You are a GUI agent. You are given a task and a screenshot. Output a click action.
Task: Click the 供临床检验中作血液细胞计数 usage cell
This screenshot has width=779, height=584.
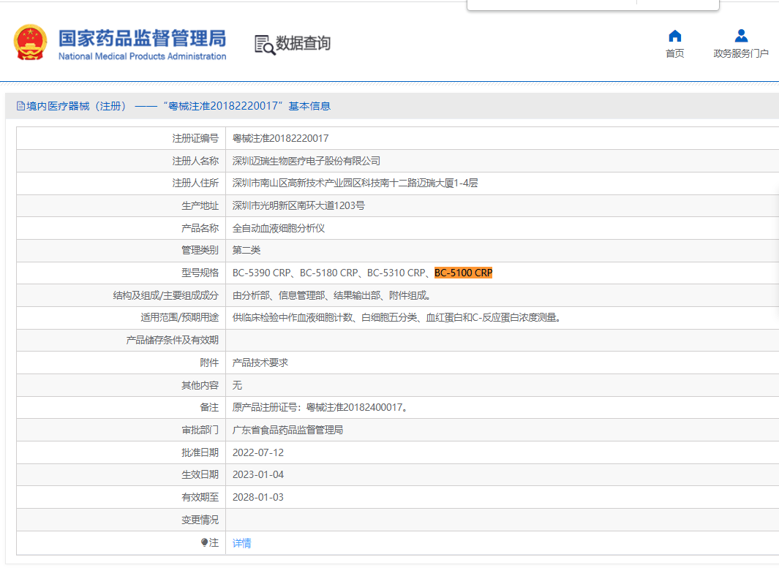point(397,317)
